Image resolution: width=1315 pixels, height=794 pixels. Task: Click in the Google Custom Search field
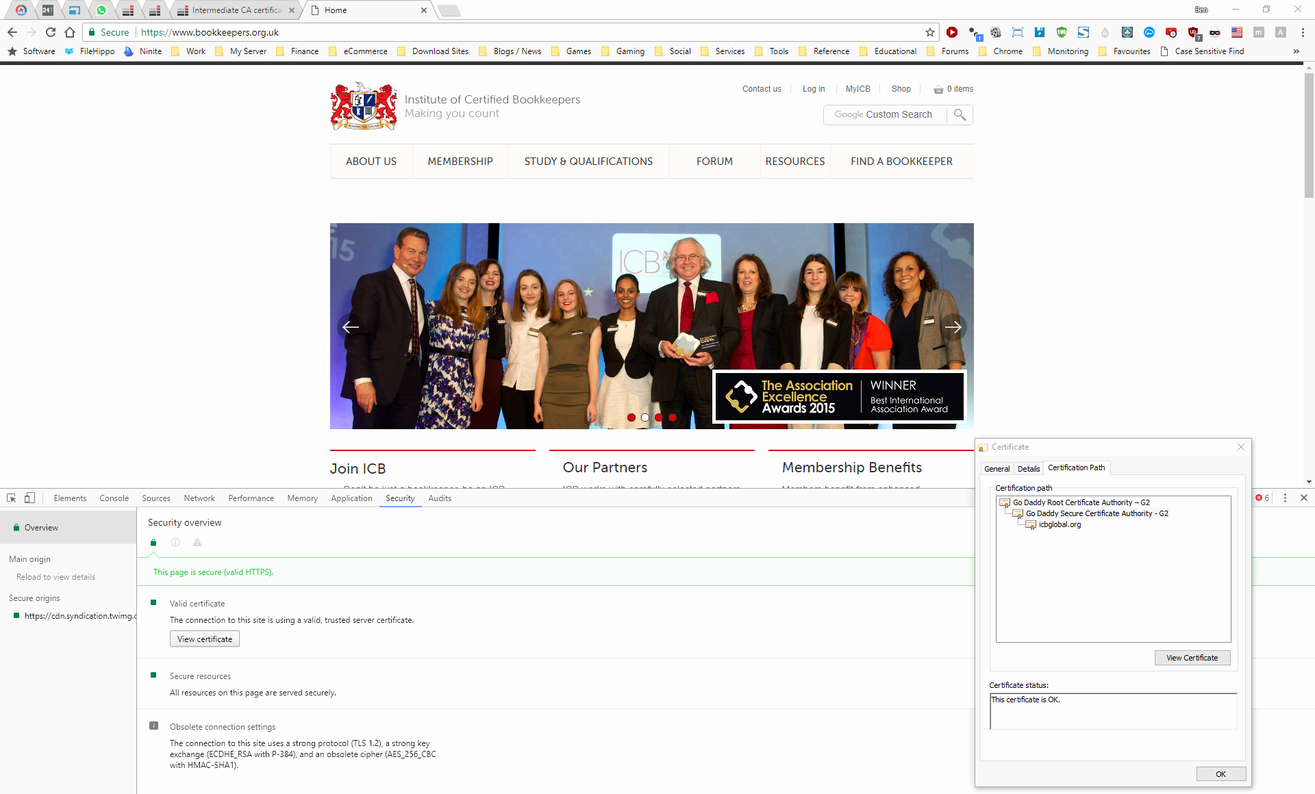point(886,115)
